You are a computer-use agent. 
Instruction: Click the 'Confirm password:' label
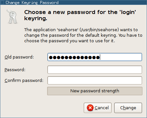(x=24, y=81)
